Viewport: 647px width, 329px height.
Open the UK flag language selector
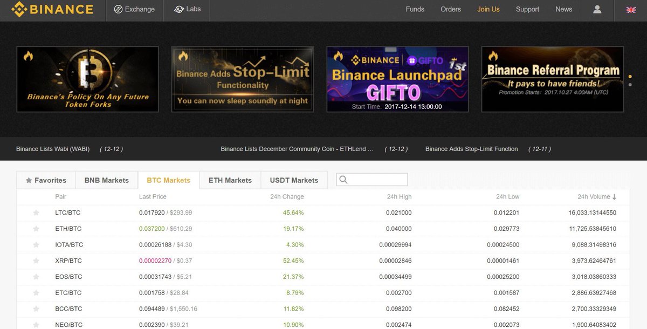(630, 10)
